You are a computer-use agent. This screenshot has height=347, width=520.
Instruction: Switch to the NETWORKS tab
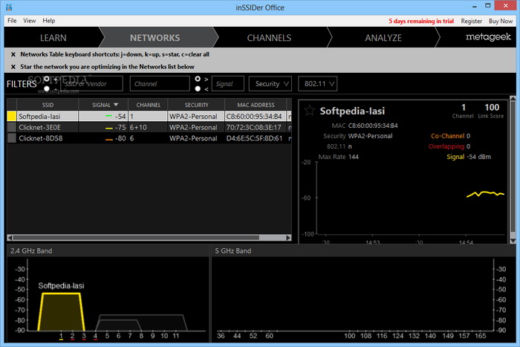click(x=155, y=38)
